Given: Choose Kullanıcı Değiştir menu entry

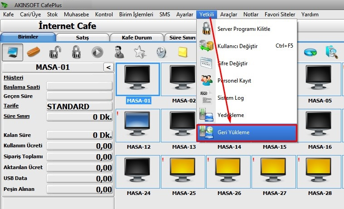Looking at the screenshot, I should (x=247, y=46).
